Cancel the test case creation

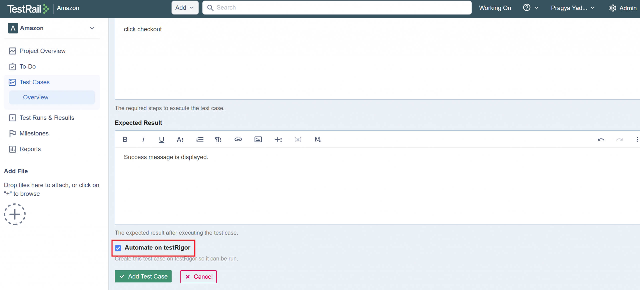pyautogui.click(x=198, y=277)
